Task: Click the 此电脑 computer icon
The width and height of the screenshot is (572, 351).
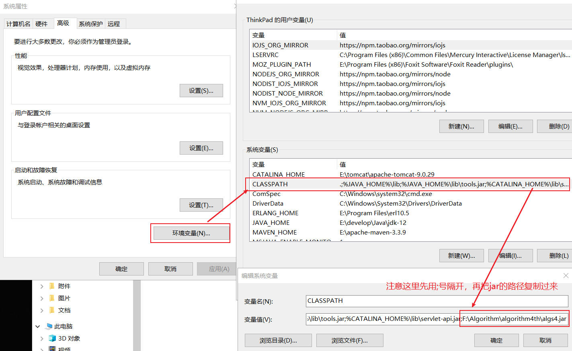Action: pyautogui.click(x=49, y=326)
